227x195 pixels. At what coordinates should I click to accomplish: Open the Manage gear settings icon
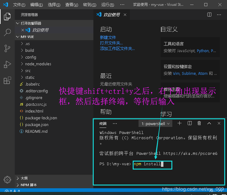click(7, 180)
